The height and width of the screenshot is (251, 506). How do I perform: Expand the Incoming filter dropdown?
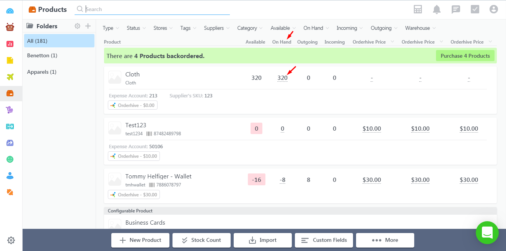(350, 28)
